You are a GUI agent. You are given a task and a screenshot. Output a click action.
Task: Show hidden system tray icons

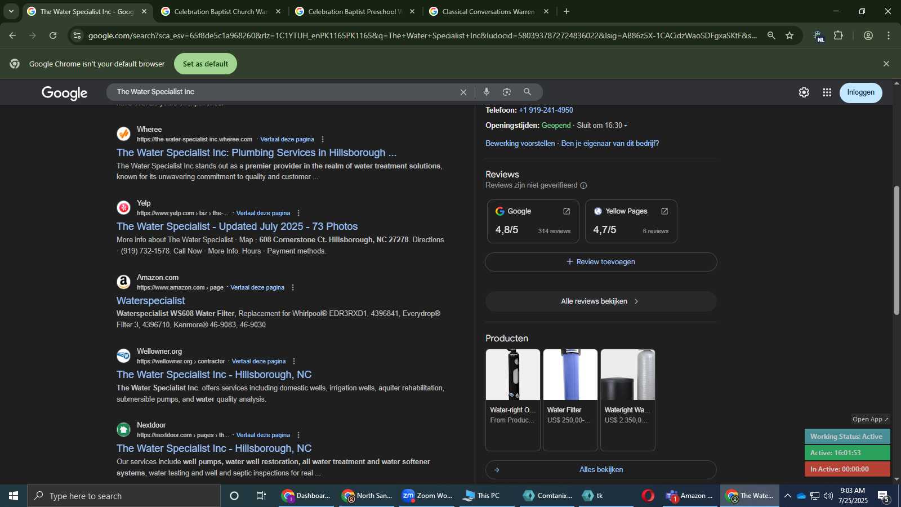pos(788,496)
